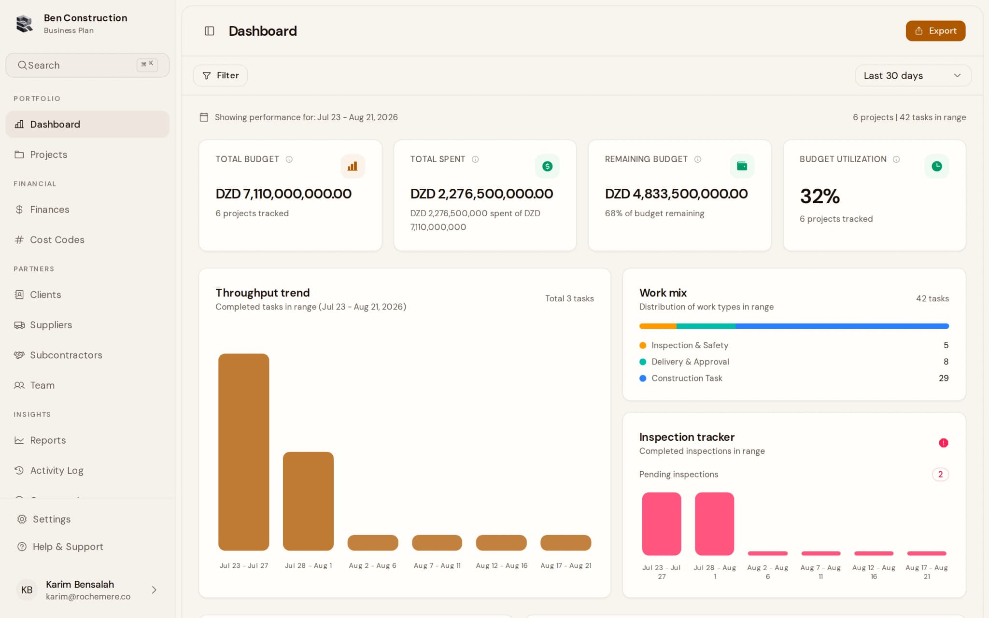Open the Last 30 days dropdown
The width and height of the screenshot is (989, 618).
[913, 76]
